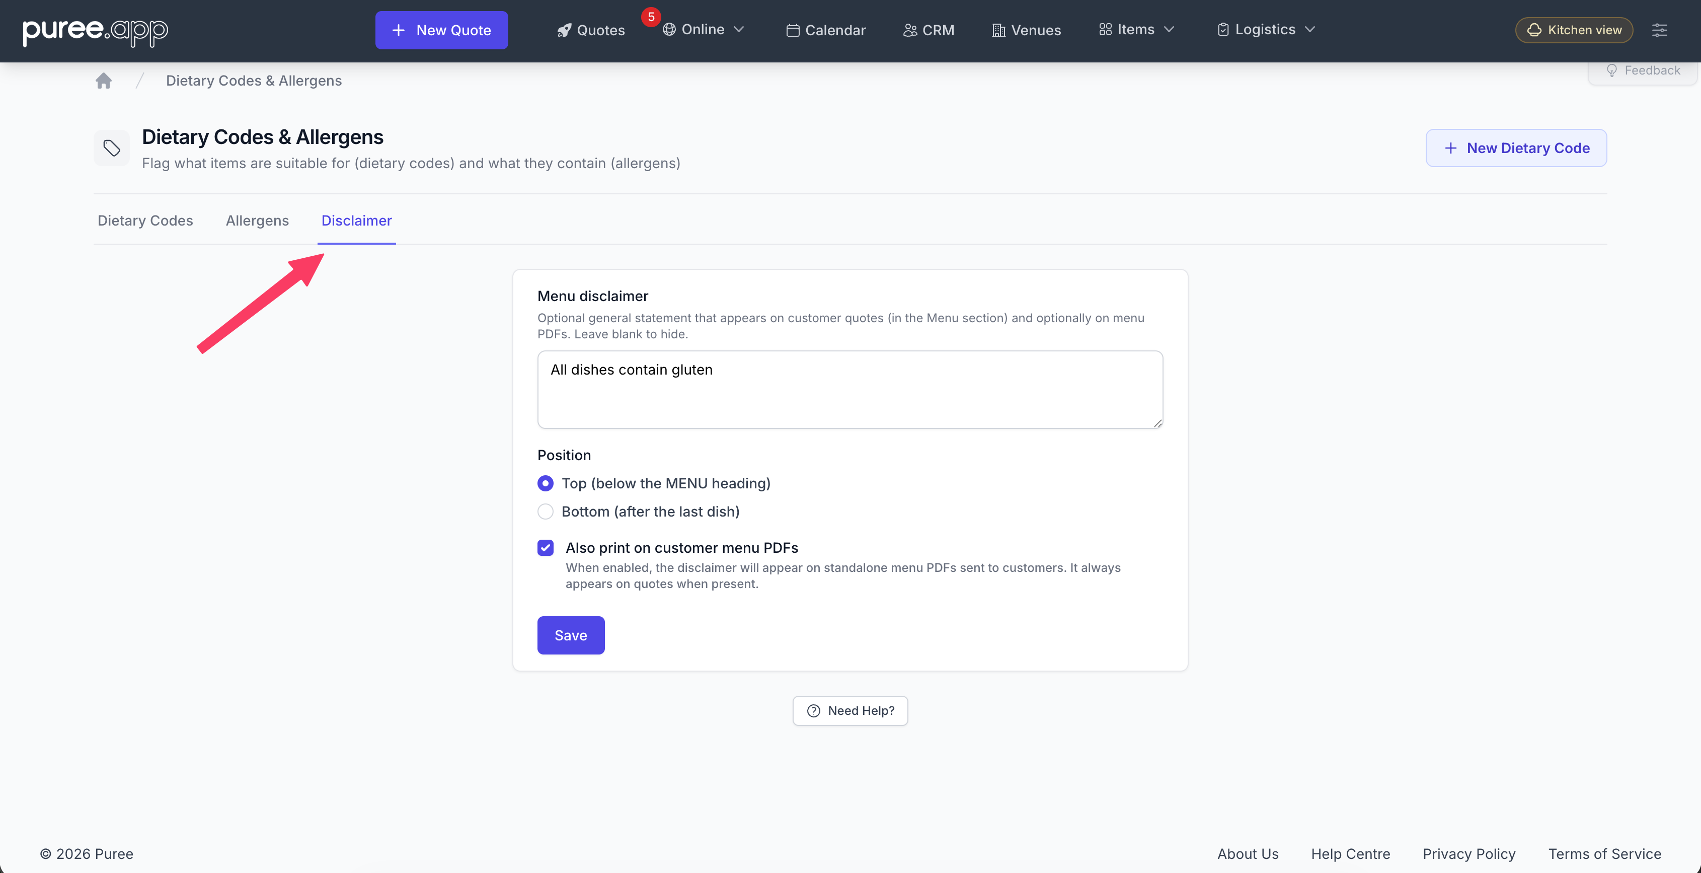Open the Online menu
The image size is (1701, 873).
(x=703, y=30)
